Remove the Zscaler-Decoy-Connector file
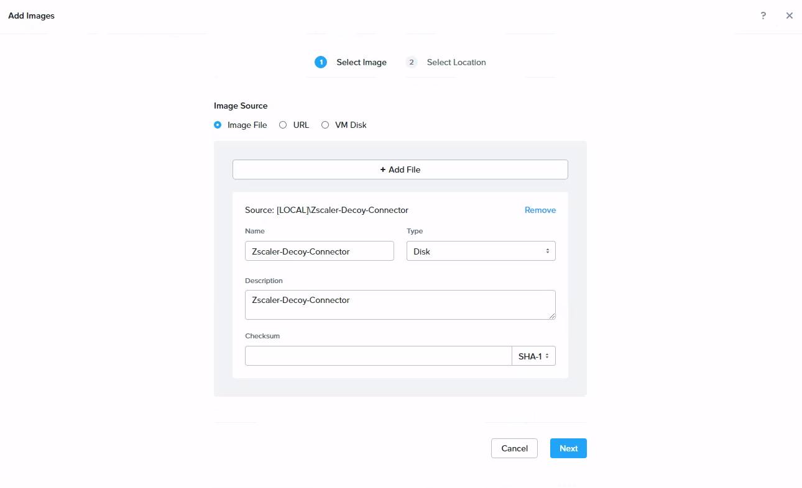Viewport: 802px width, 488px height. tap(540, 210)
